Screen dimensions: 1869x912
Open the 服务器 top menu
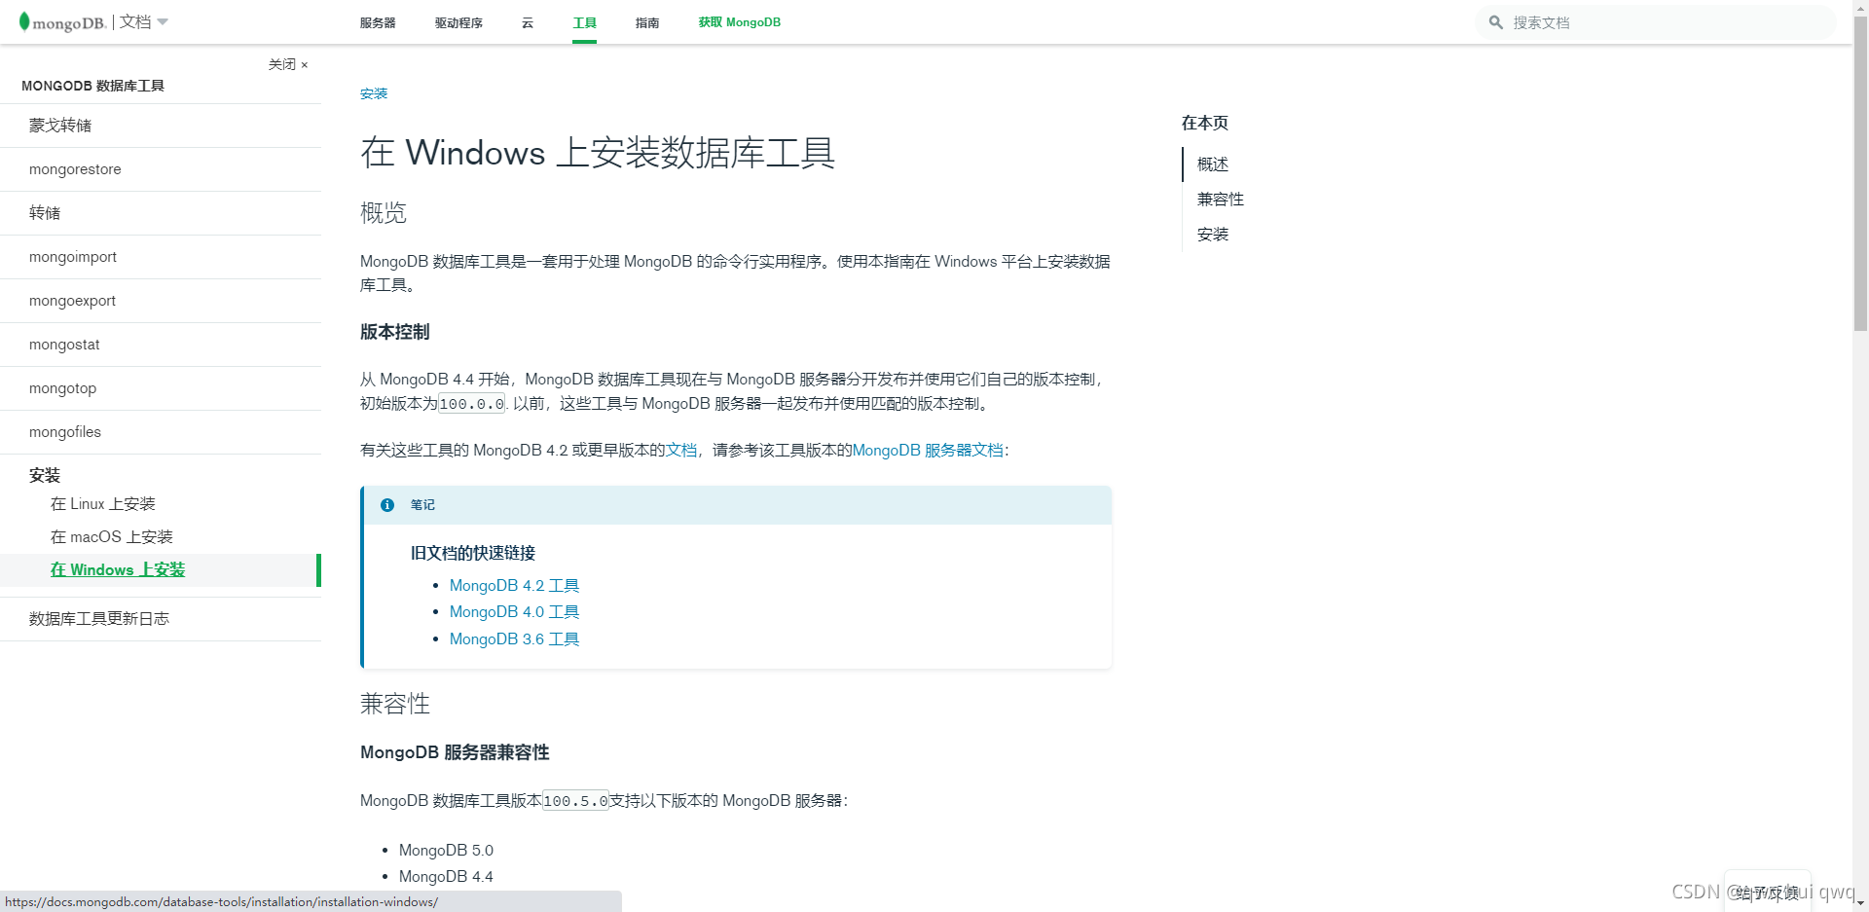coord(378,22)
